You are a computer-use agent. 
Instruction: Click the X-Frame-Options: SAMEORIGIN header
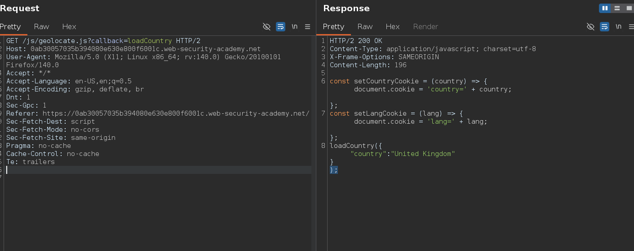point(384,57)
